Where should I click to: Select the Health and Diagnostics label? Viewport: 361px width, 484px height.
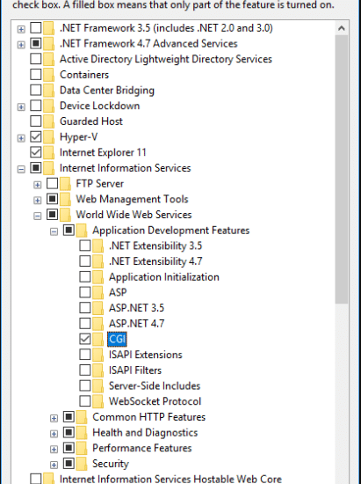click(145, 432)
